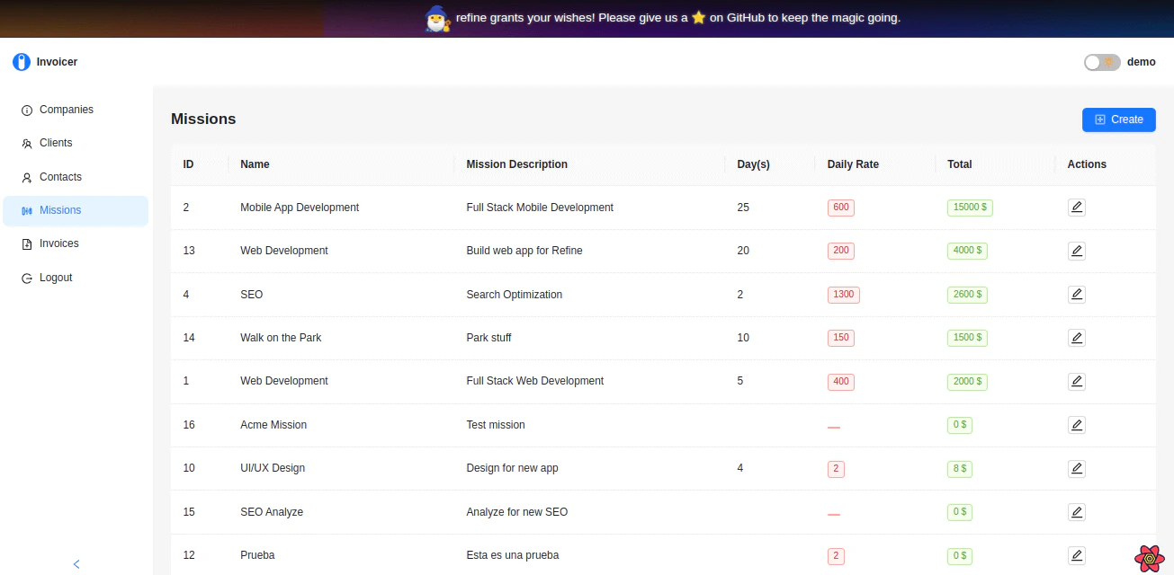Navigate to Invoices in the sidebar menu
Screen dimensions: 1174x575
(x=58, y=243)
